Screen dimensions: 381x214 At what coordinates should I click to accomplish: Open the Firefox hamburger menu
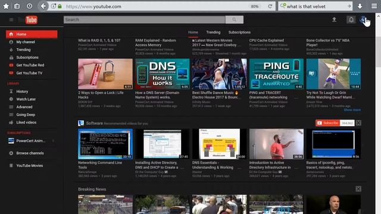(x=374, y=7)
